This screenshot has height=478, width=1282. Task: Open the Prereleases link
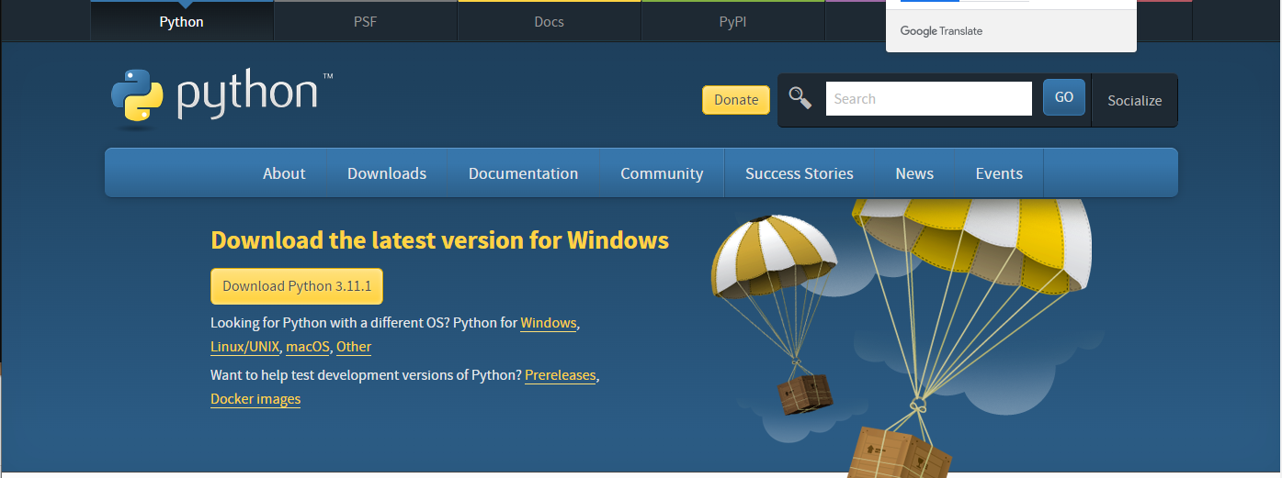(x=561, y=375)
